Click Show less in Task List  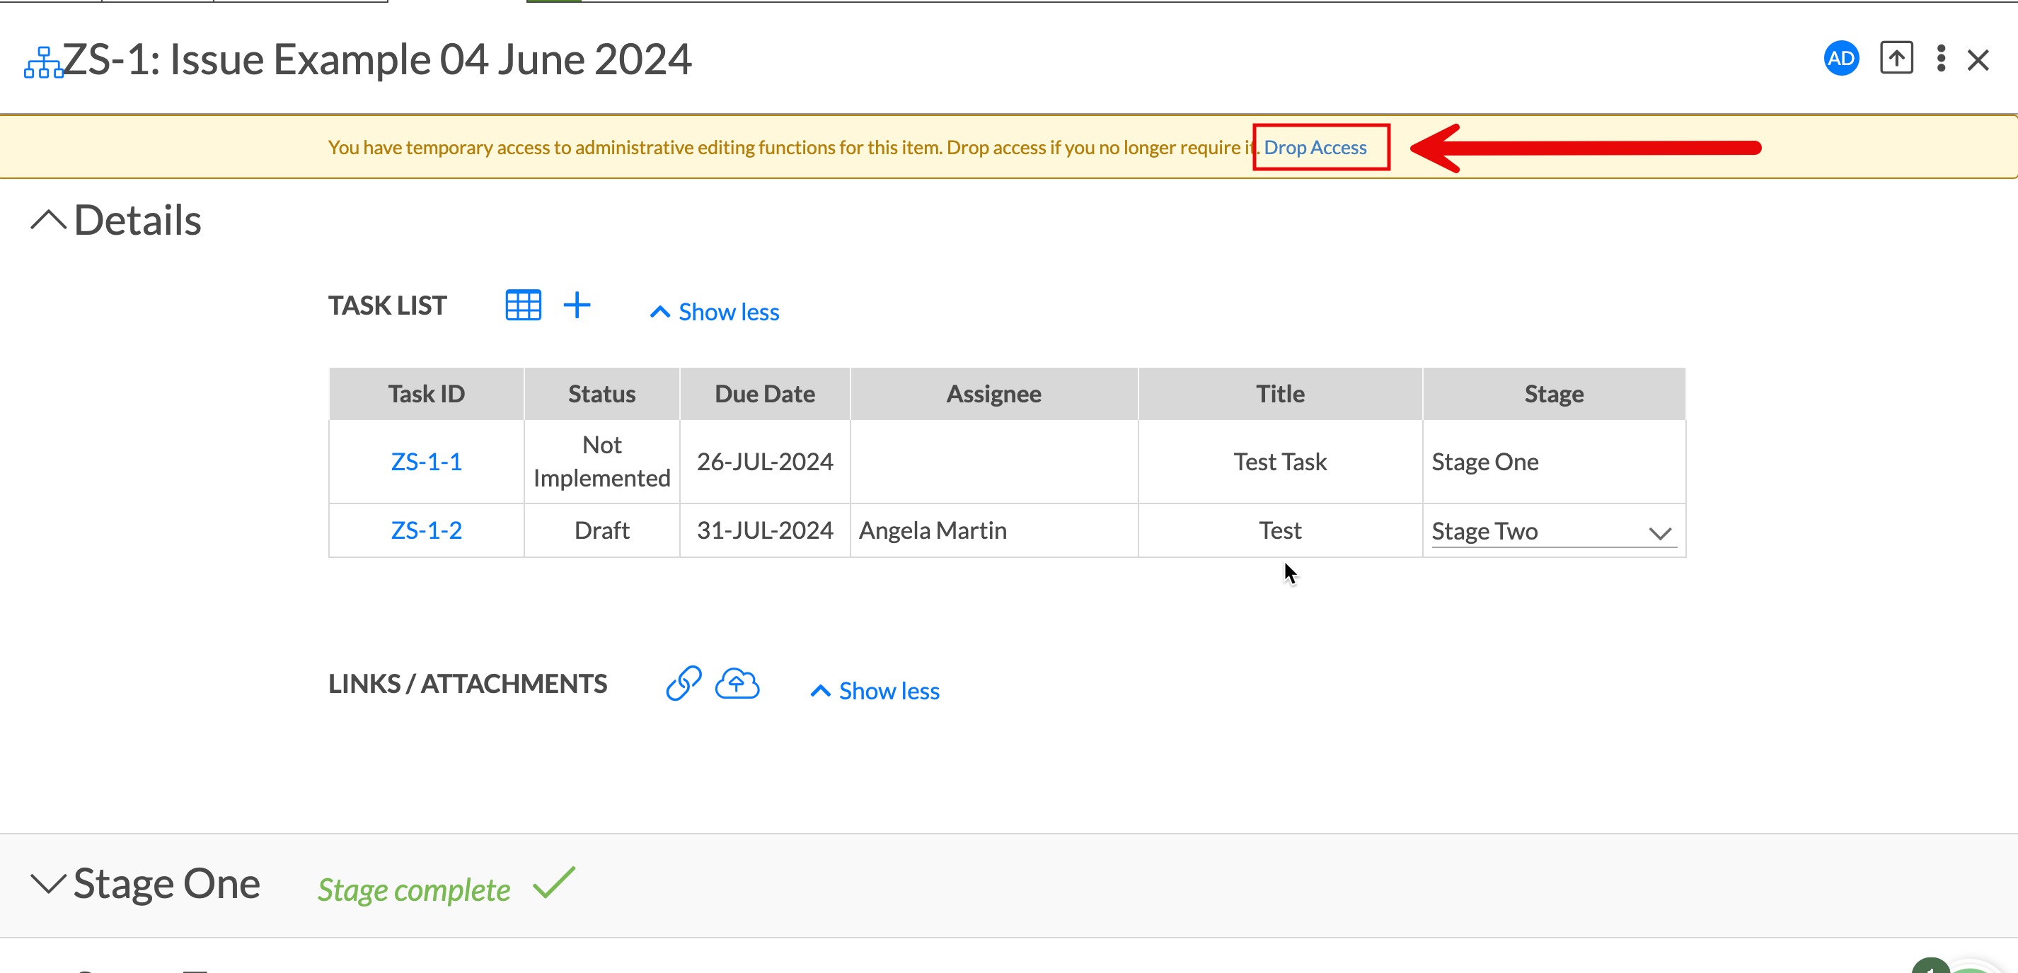pyautogui.click(x=715, y=313)
